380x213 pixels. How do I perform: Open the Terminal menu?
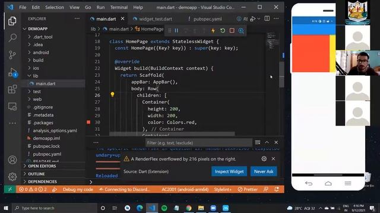(119, 7)
